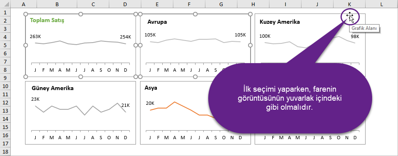Click the 105K label at right of Avrupa
The image size is (398, 156).
(x=240, y=35)
